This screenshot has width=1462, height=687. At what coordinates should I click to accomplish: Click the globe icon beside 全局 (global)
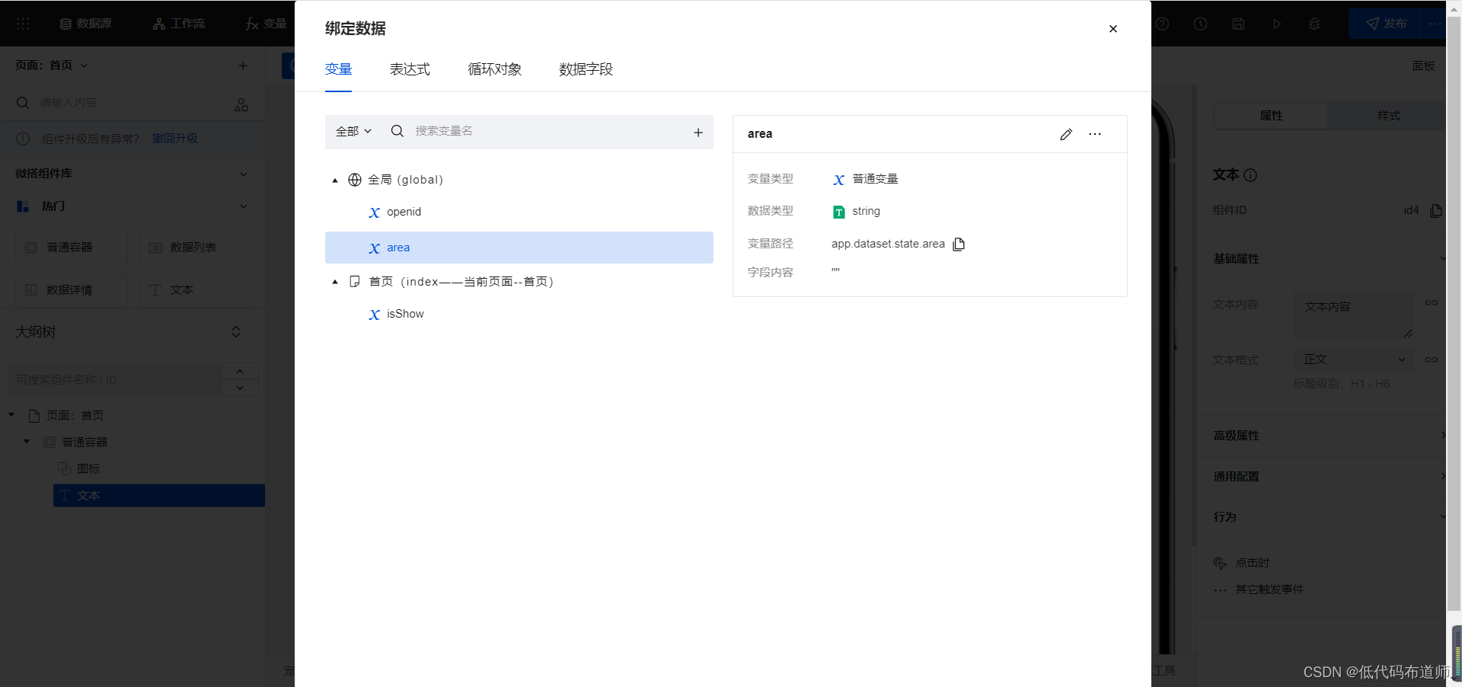pyautogui.click(x=354, y=180)
